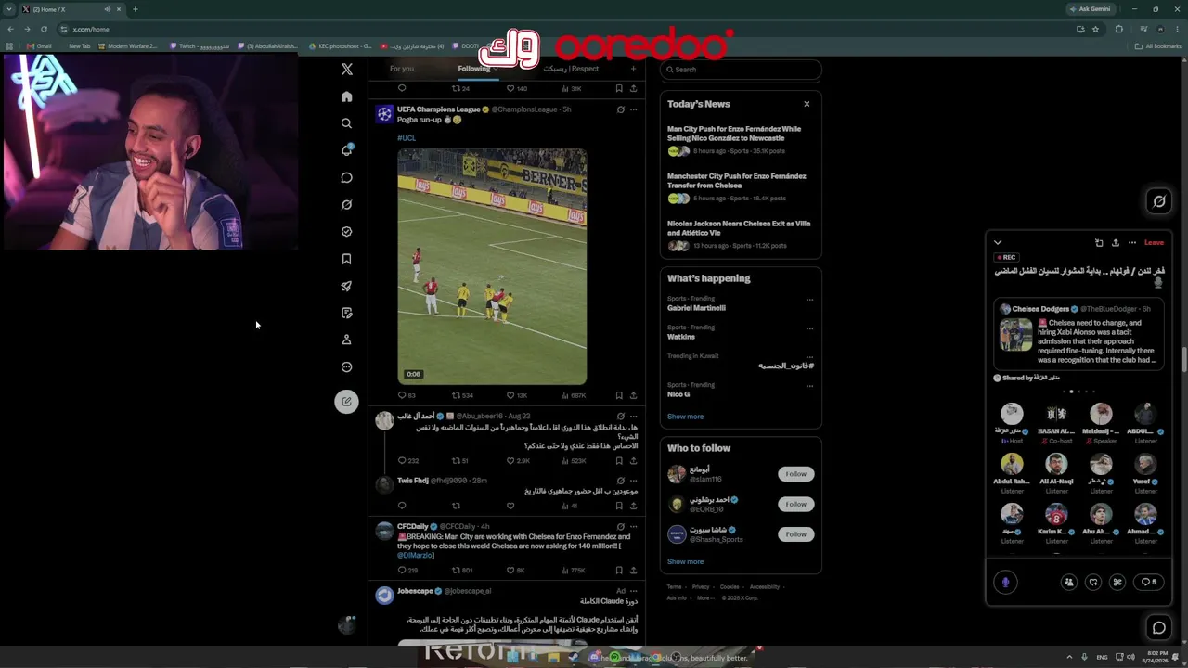Image resolution: width=1188 pixels, height=668 pixels.
Task: Open Chat messages from the X sidebar
Action: pyautogui.click(x=346, y=177)
